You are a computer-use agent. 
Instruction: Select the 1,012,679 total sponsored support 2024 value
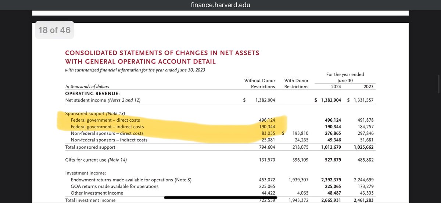[x=331, y=147]
